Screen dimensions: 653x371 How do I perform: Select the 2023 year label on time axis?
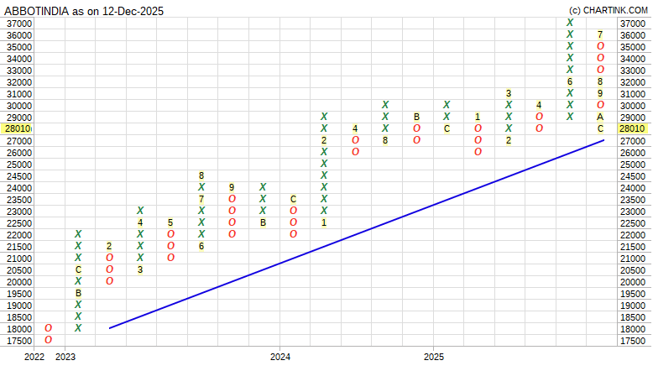(x=65, y=358)
